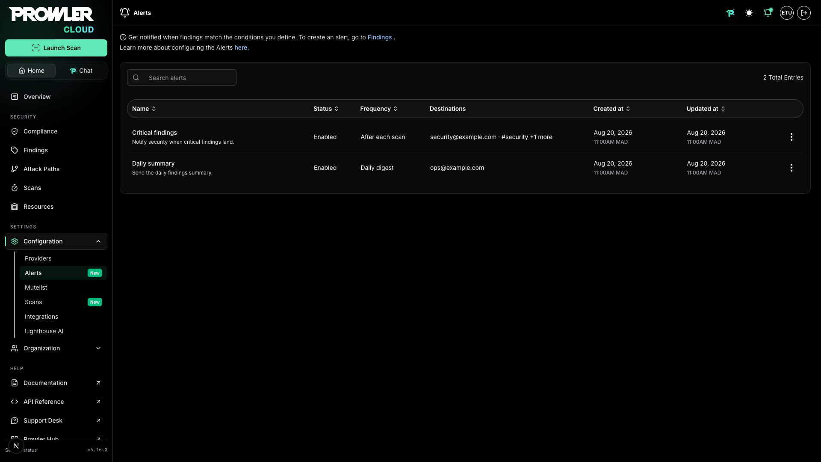Click the v5.16.0 version label
Image resolution: width=821 pixels, height=462 pixels.
click(97, 450)
